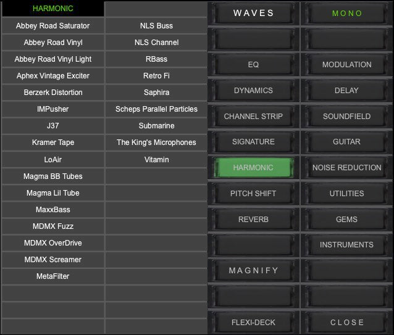Screen dimensions: 394x335
Task: Pick Scheps Parallel Particles from list
Action: pos(156,109)
